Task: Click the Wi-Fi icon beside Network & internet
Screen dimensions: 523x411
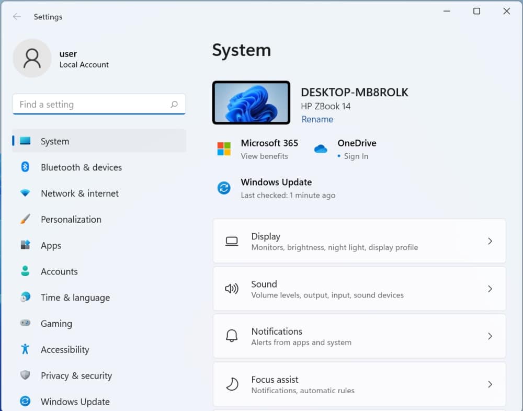Action: coord(25,193)
